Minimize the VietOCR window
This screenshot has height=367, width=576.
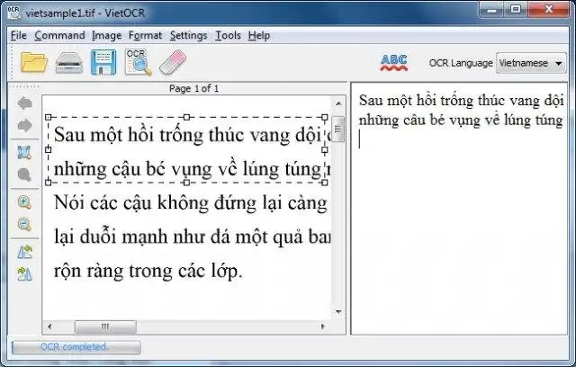click(x=491, y=10)
